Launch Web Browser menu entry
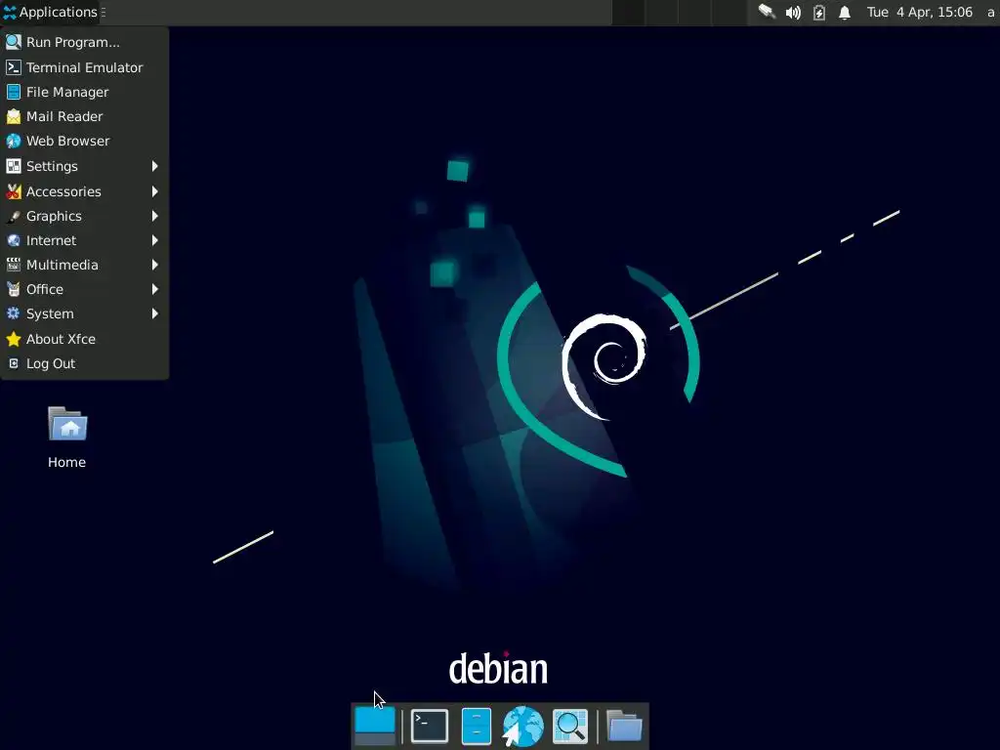The height and width of the screenshot is (750, 1000). 84,141
